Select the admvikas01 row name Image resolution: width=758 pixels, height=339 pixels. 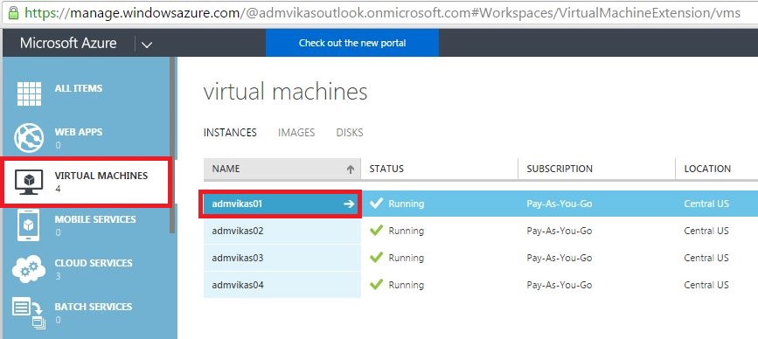point(237,204)
